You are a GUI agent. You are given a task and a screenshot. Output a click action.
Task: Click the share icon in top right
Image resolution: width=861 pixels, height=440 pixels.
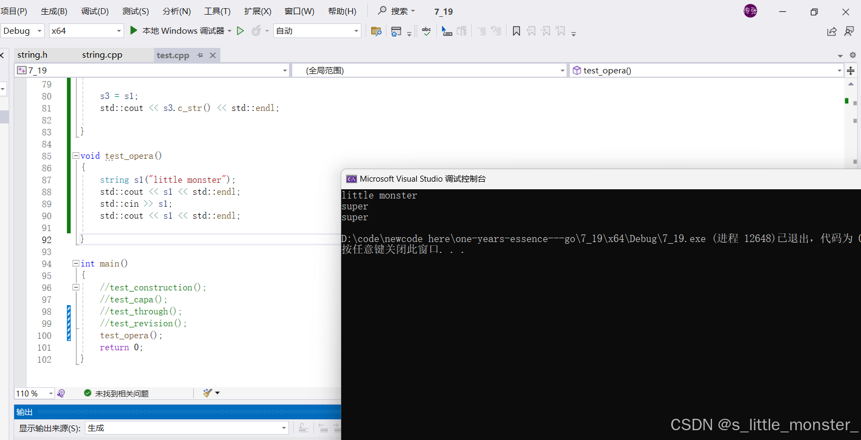[832, 32]
